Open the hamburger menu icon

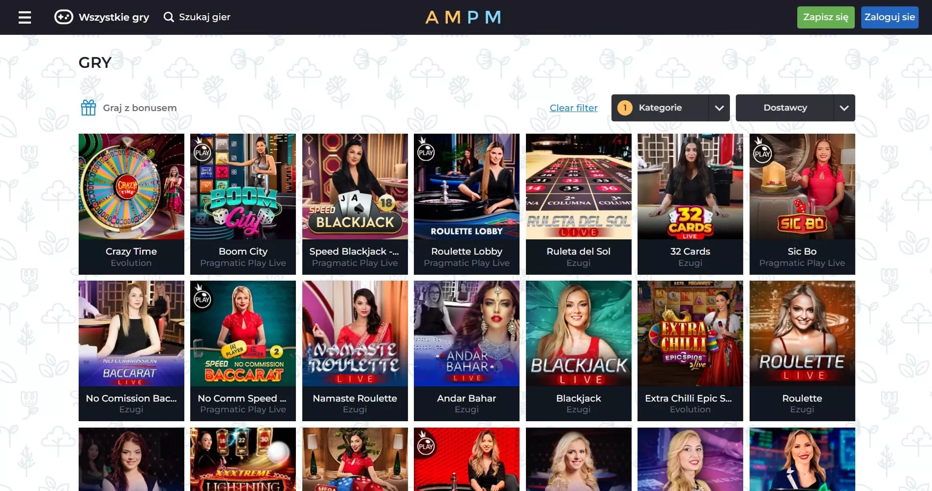(x=25, y=18)
